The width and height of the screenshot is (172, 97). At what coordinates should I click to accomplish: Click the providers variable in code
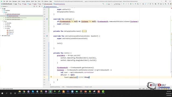tap(61, 56)
